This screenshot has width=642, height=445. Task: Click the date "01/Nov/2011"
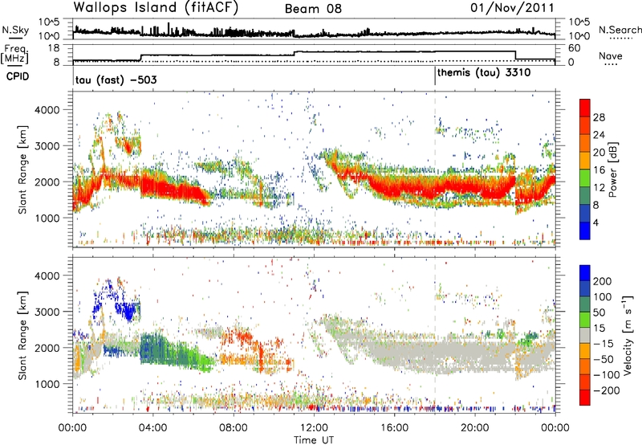point(512,8)
